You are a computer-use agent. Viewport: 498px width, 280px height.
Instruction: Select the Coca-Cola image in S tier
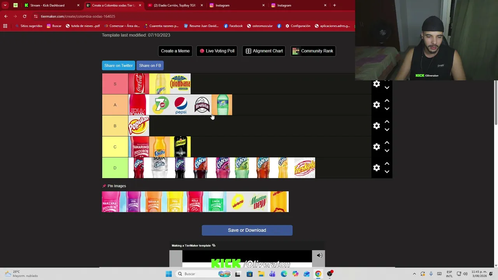point(139,84)
